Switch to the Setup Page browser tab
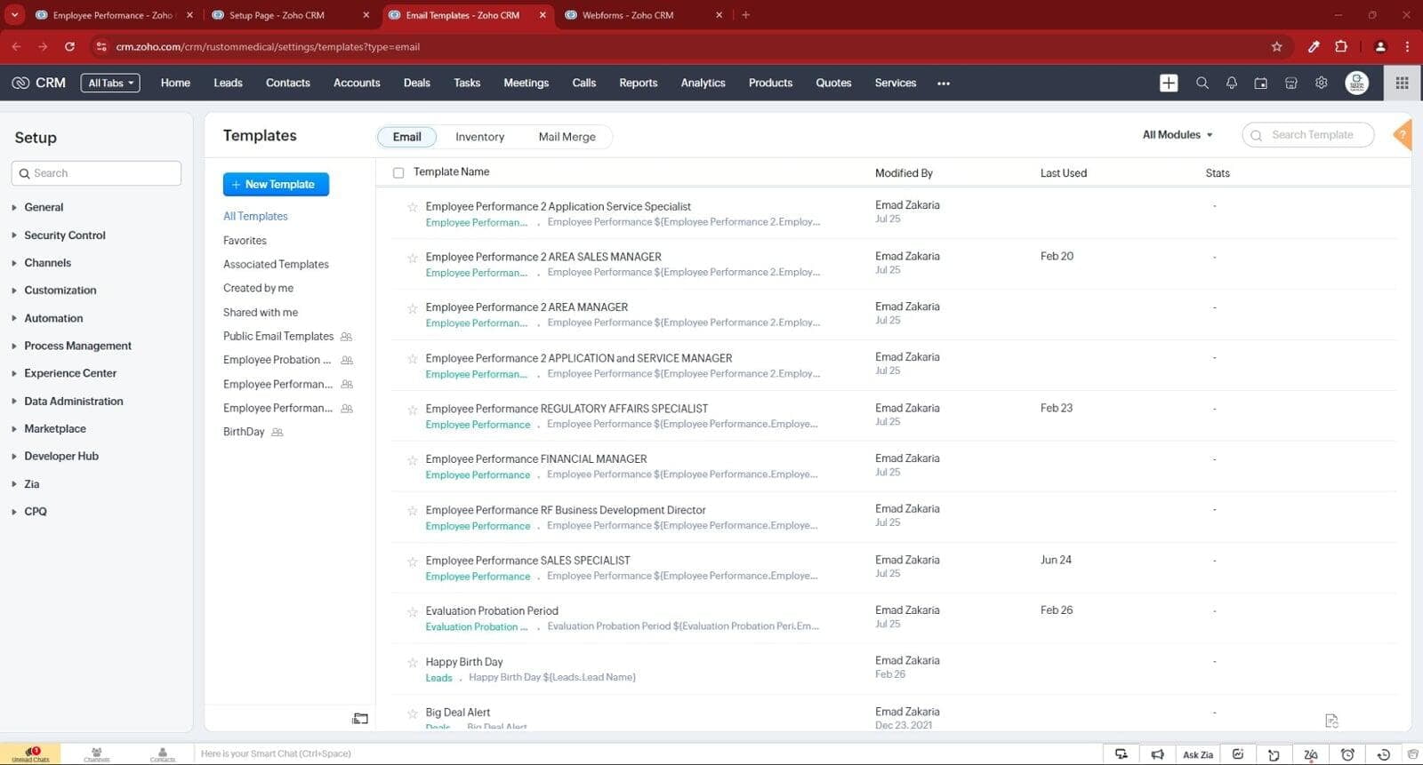This screenshot has width=1423, height=765. point(289,15)
